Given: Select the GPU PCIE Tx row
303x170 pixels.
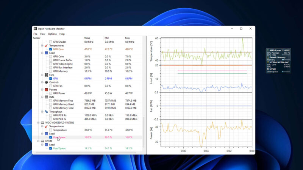Looking at the screenshot, I should (87, 119).
